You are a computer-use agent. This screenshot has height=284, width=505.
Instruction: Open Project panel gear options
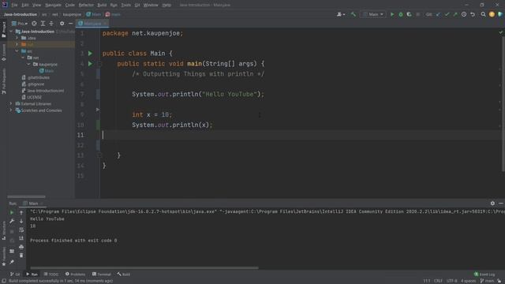[x=62, y=24]
